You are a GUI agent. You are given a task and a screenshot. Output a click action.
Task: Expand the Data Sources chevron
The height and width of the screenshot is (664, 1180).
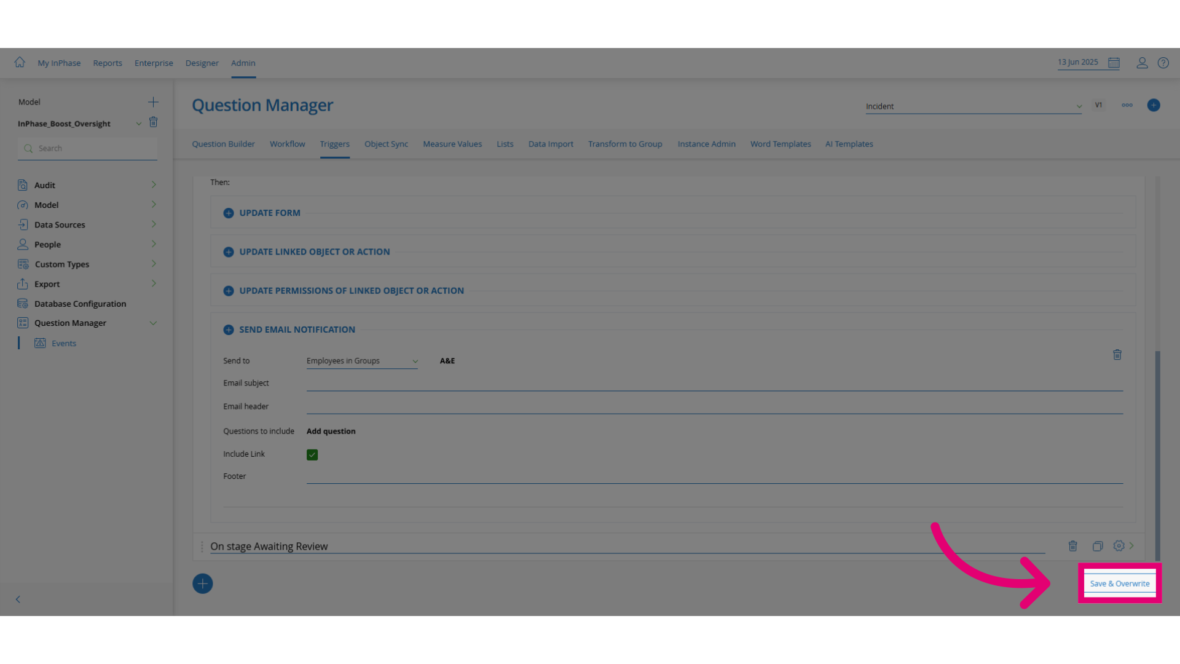coord(154,224)
